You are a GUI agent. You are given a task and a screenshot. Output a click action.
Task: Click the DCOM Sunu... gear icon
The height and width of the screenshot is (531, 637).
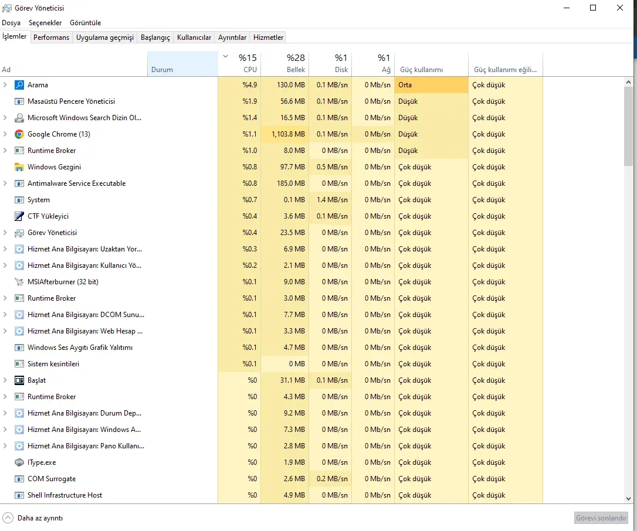point(19,315)
